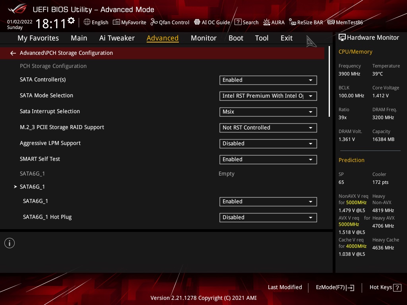
Task: Toggle the ReSize BAR option
Action: point(306,23)
